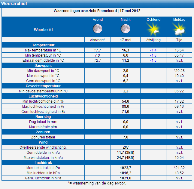The image size is (194, 189).
Task: Select the Temperatuur section header
Action: 43,45
